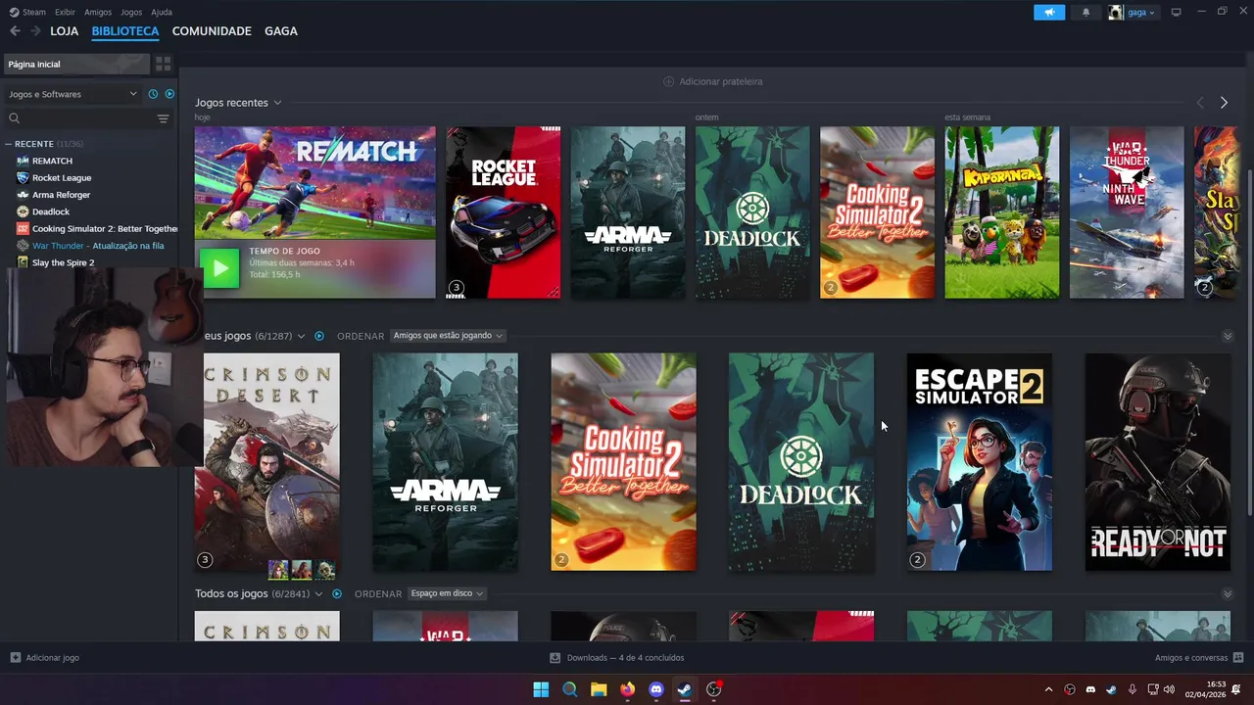
Task: Open Discord from the taskbar
Action: pyautogui.click(x=656, y=689)
